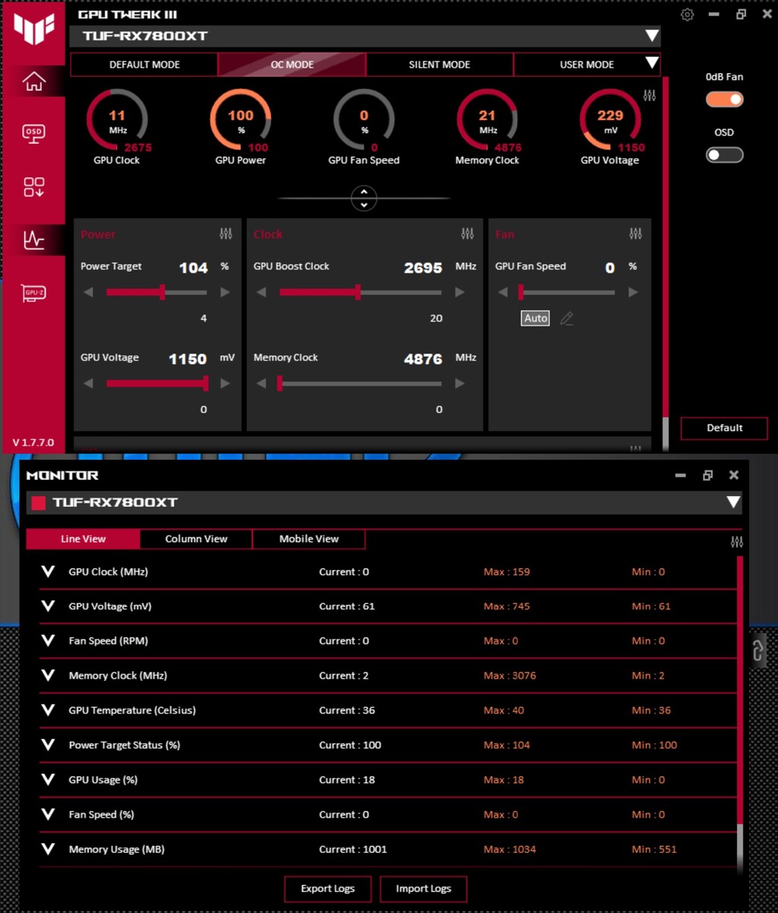Adjust the GPU Fan Speed slider handle

[521, 292]
